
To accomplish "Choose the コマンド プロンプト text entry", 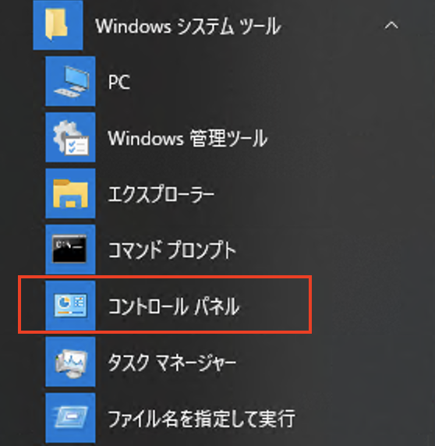I will point(172,250).
